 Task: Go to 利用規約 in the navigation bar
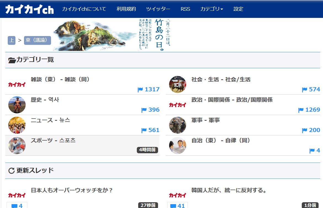pos(126,9)
